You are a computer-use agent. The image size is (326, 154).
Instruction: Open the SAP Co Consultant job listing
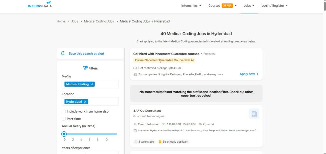(x=147, y=110)
